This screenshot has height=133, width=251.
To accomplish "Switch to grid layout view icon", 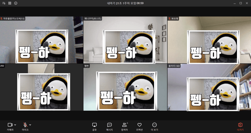I will point(10,3).
